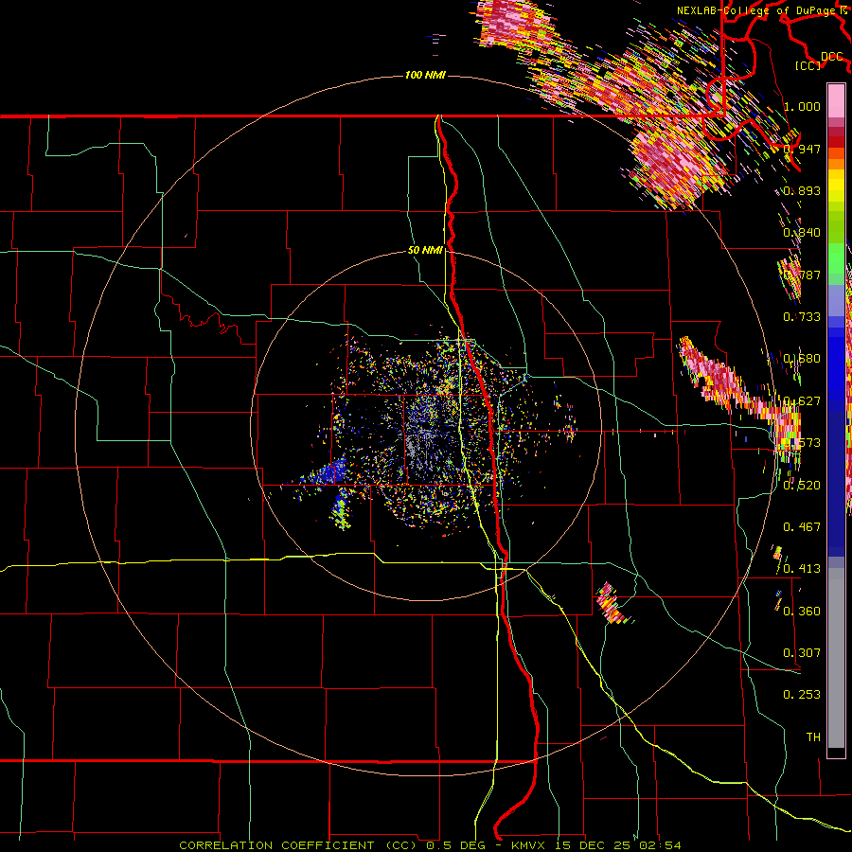Click the TH threshold label
852x852 pixels.
coord(813,737)
